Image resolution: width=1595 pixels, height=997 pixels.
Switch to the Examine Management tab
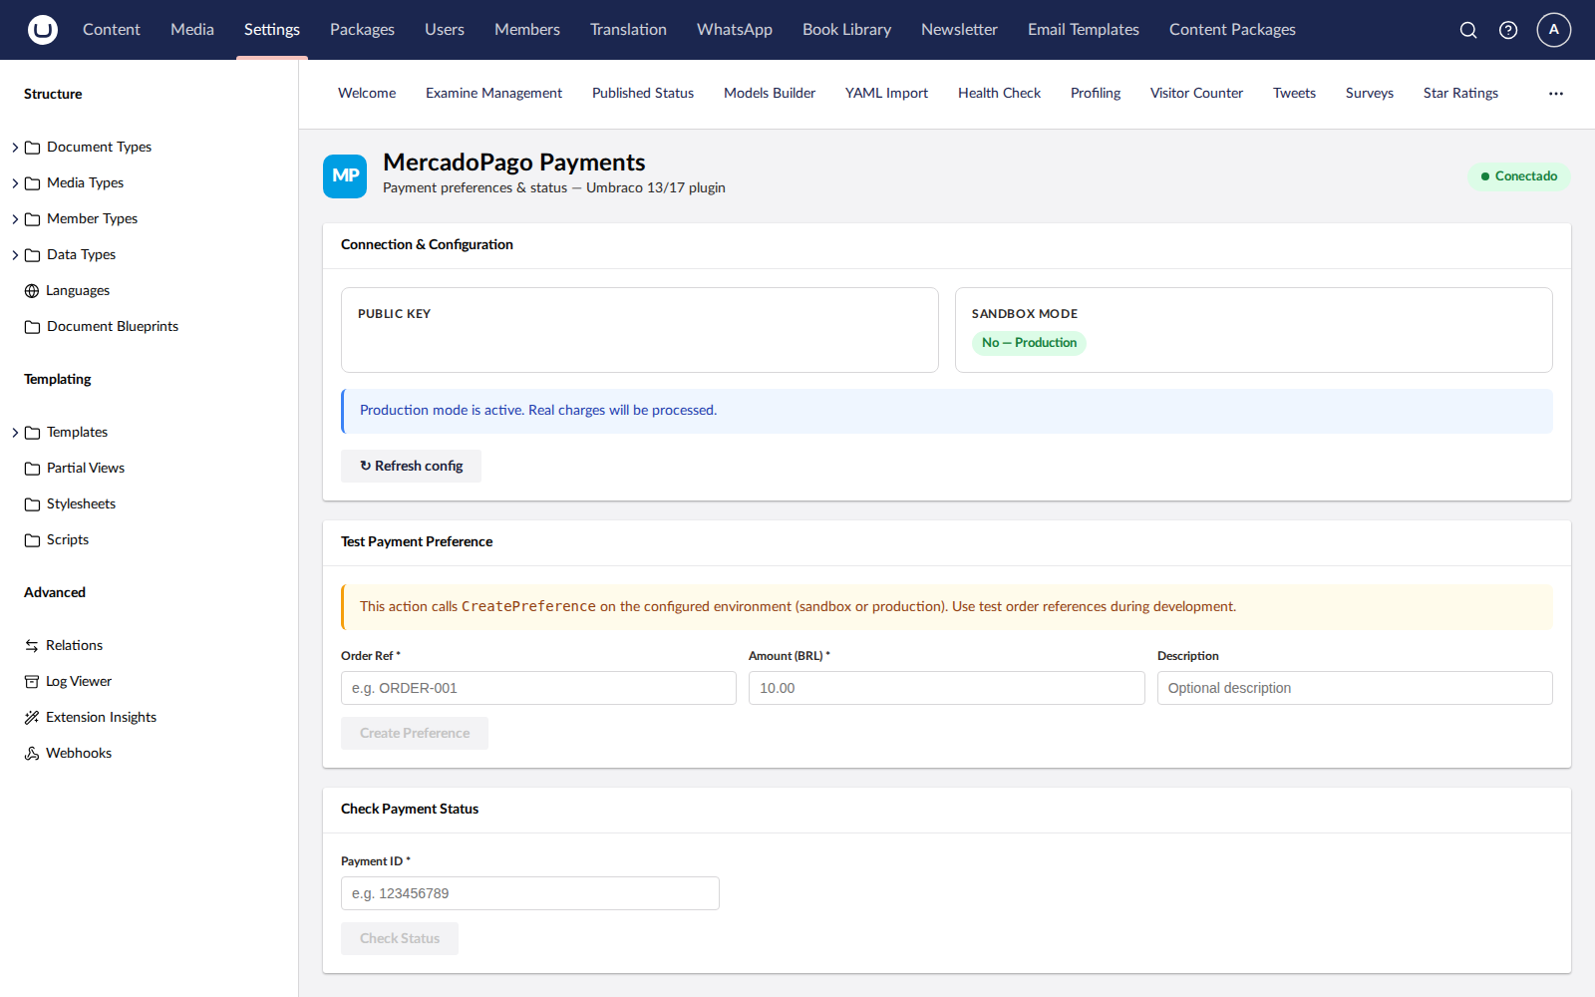493,94
